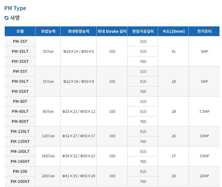Click the 최대펀칭능력 column header
The width and height of the screenshot is (222, 187).
(78, 31)
